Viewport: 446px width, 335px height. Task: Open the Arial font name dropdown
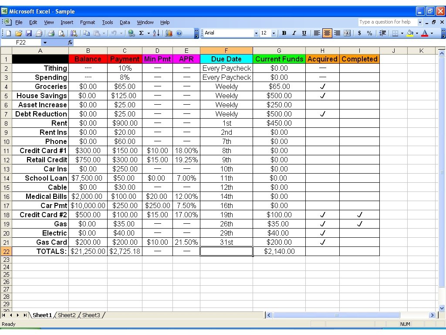(x=256, y=33)
